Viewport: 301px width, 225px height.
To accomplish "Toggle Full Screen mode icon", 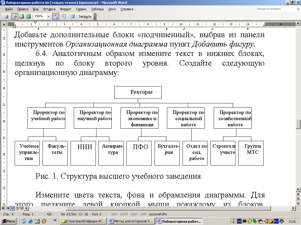I will pyautogui.click(x=72, y=16).
